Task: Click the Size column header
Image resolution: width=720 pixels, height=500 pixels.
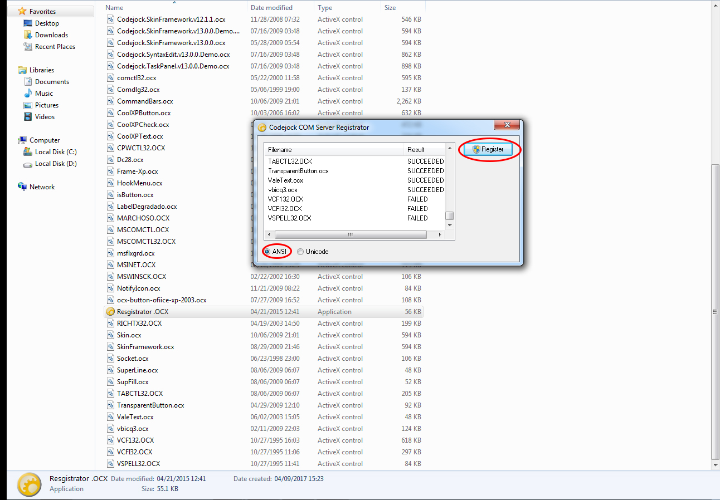Action: point(390,8)
